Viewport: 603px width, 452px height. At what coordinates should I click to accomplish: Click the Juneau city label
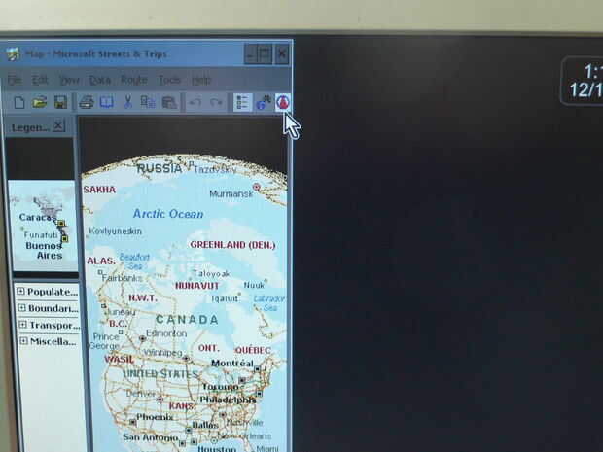tap(122, 312)
